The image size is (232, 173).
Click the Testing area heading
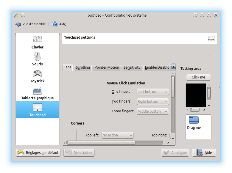click(191, 69)
